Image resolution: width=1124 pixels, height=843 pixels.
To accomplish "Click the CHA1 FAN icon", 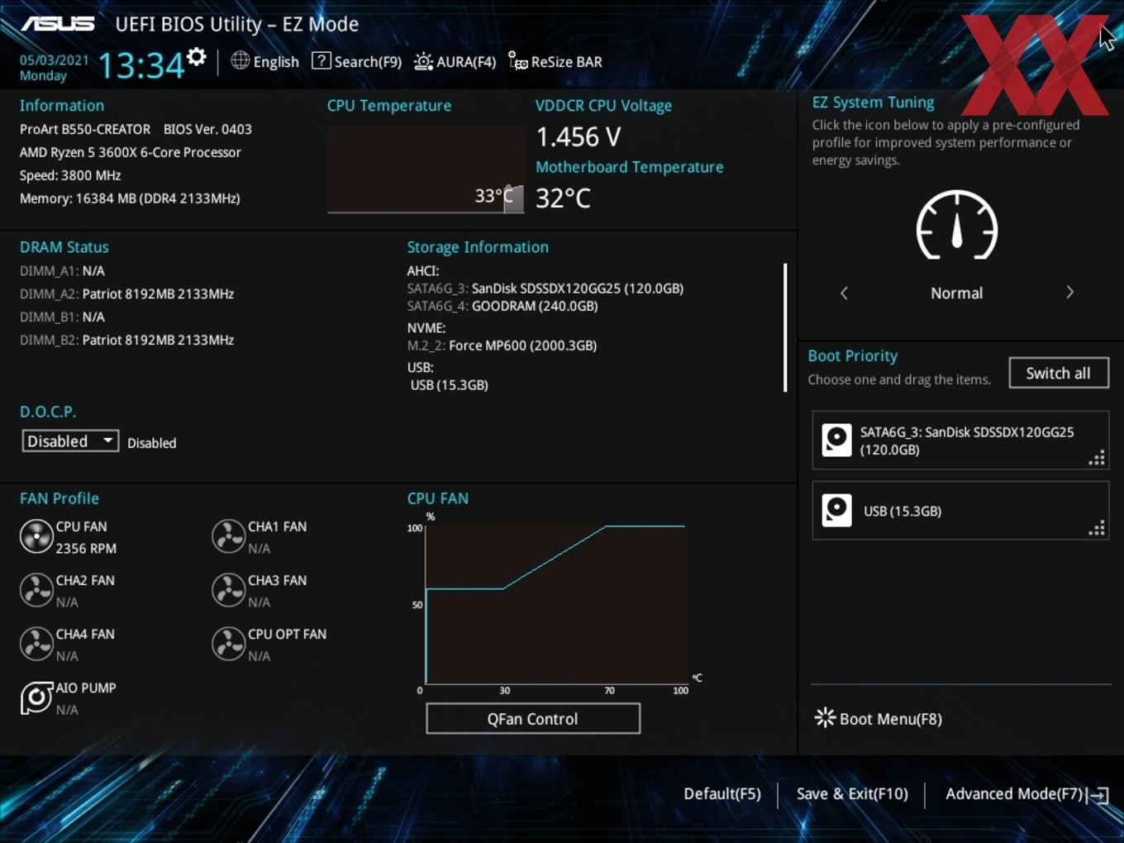I will pos(228,536).
